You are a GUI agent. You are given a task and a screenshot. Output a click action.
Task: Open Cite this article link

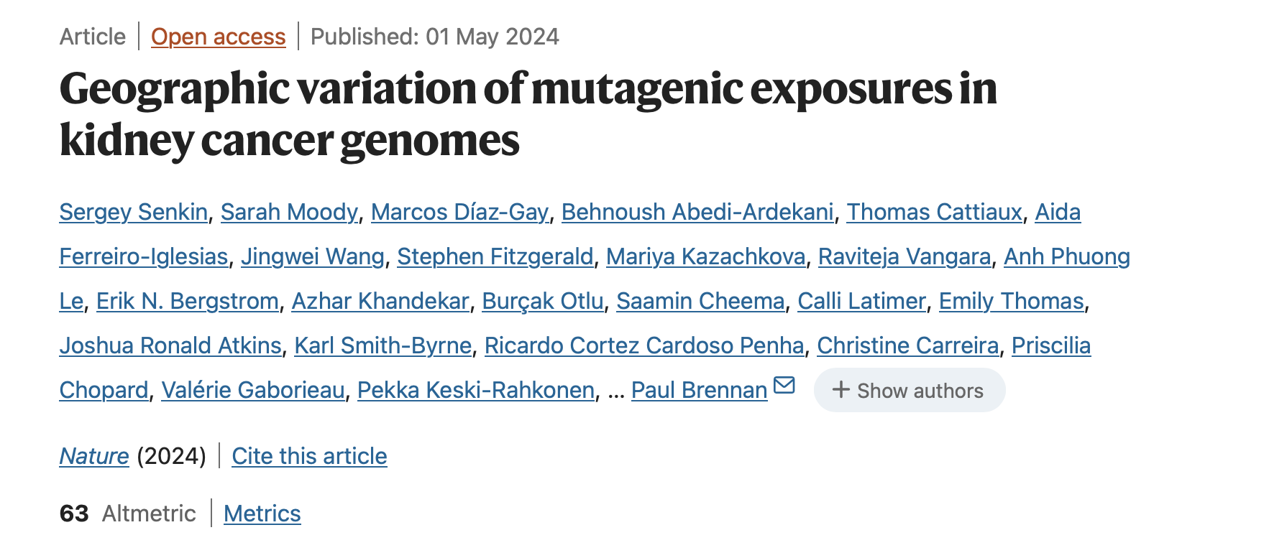tap(309, 456)
